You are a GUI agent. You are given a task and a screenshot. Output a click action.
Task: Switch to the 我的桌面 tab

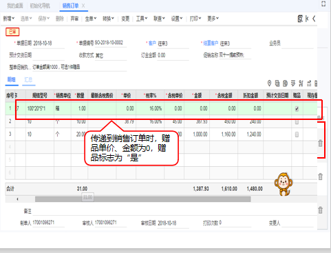tap(15, 6)
